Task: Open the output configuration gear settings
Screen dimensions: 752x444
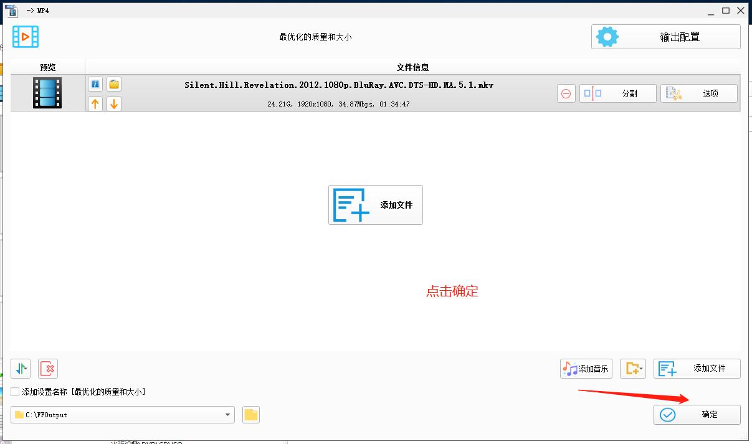Action: coord(665,36)
